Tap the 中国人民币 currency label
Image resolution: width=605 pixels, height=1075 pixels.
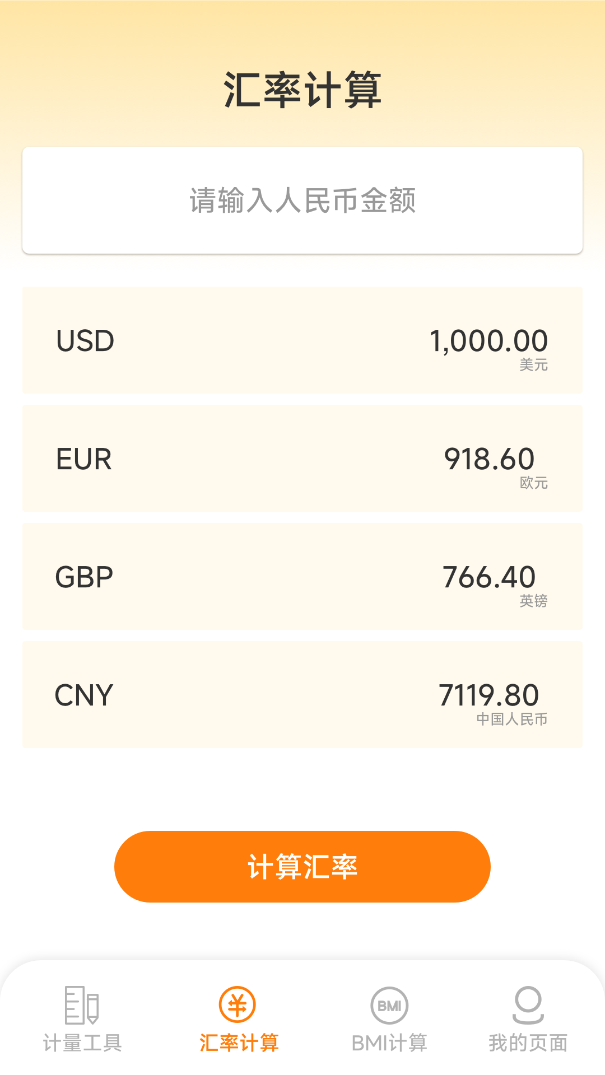point(511,719)
